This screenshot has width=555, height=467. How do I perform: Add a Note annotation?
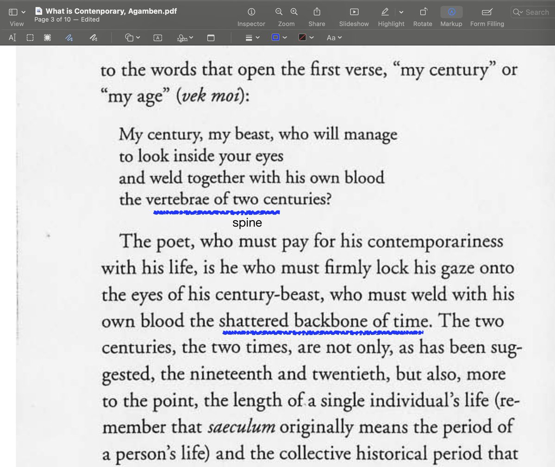pyautogui.click(x=211, y=38)
